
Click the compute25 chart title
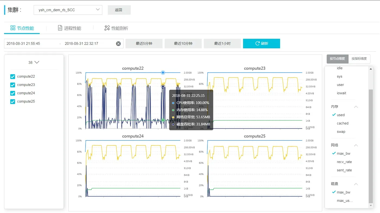click(255, 136)
